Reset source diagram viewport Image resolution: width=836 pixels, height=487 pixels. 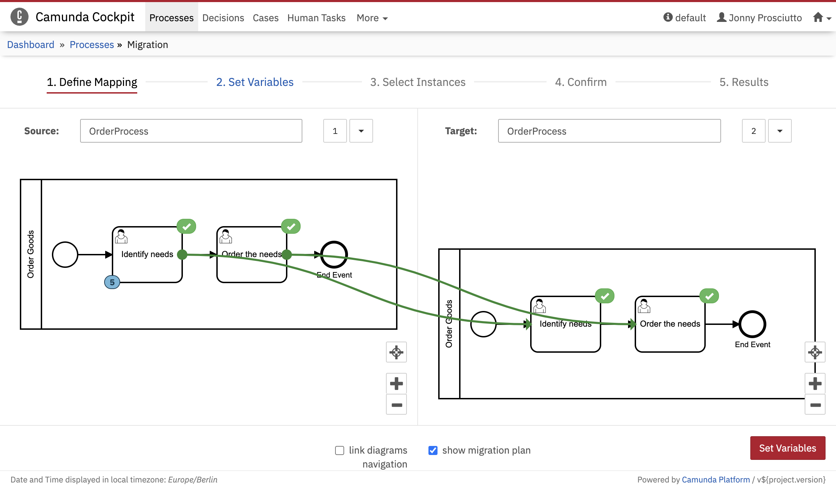[396, 352]
